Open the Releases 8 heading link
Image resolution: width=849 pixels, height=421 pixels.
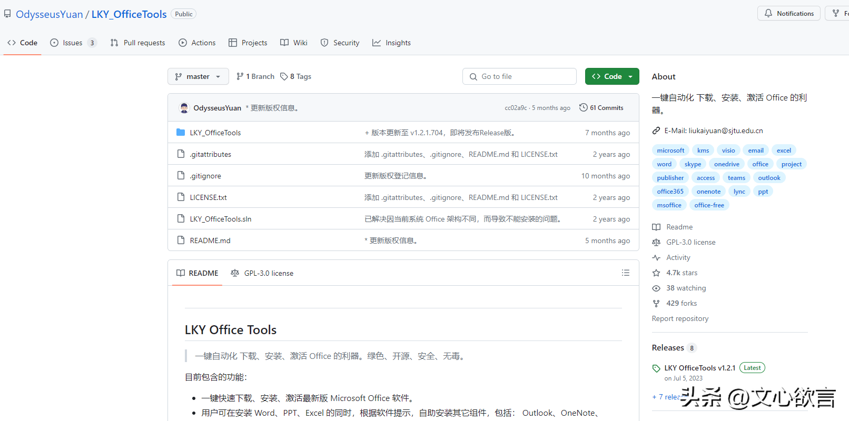point(674,348)
